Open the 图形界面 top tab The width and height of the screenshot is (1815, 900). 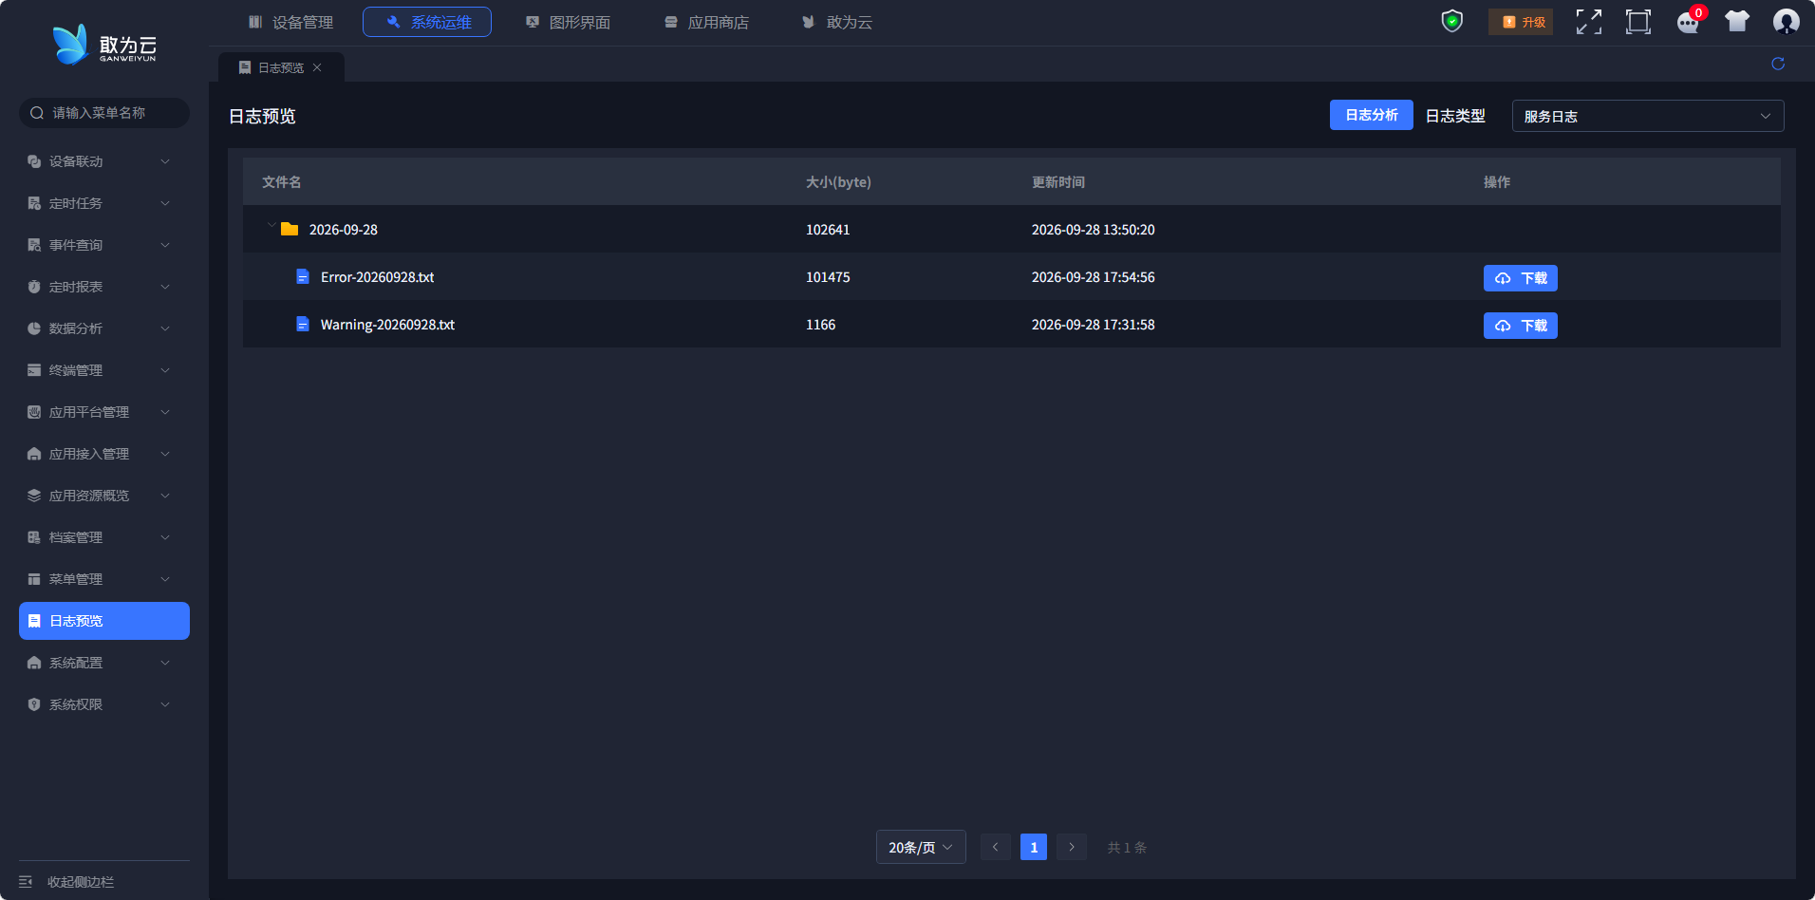click(568, 22)
